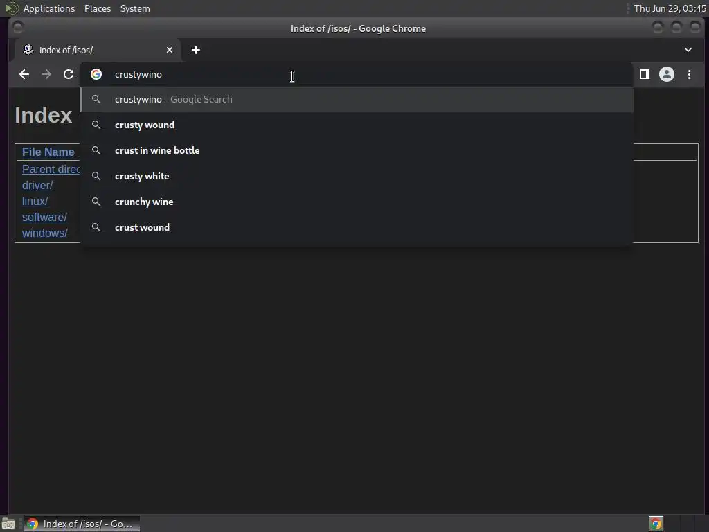Open Chrome's three-dot menu
The image size is (709, 532).
tap(689, 74)
